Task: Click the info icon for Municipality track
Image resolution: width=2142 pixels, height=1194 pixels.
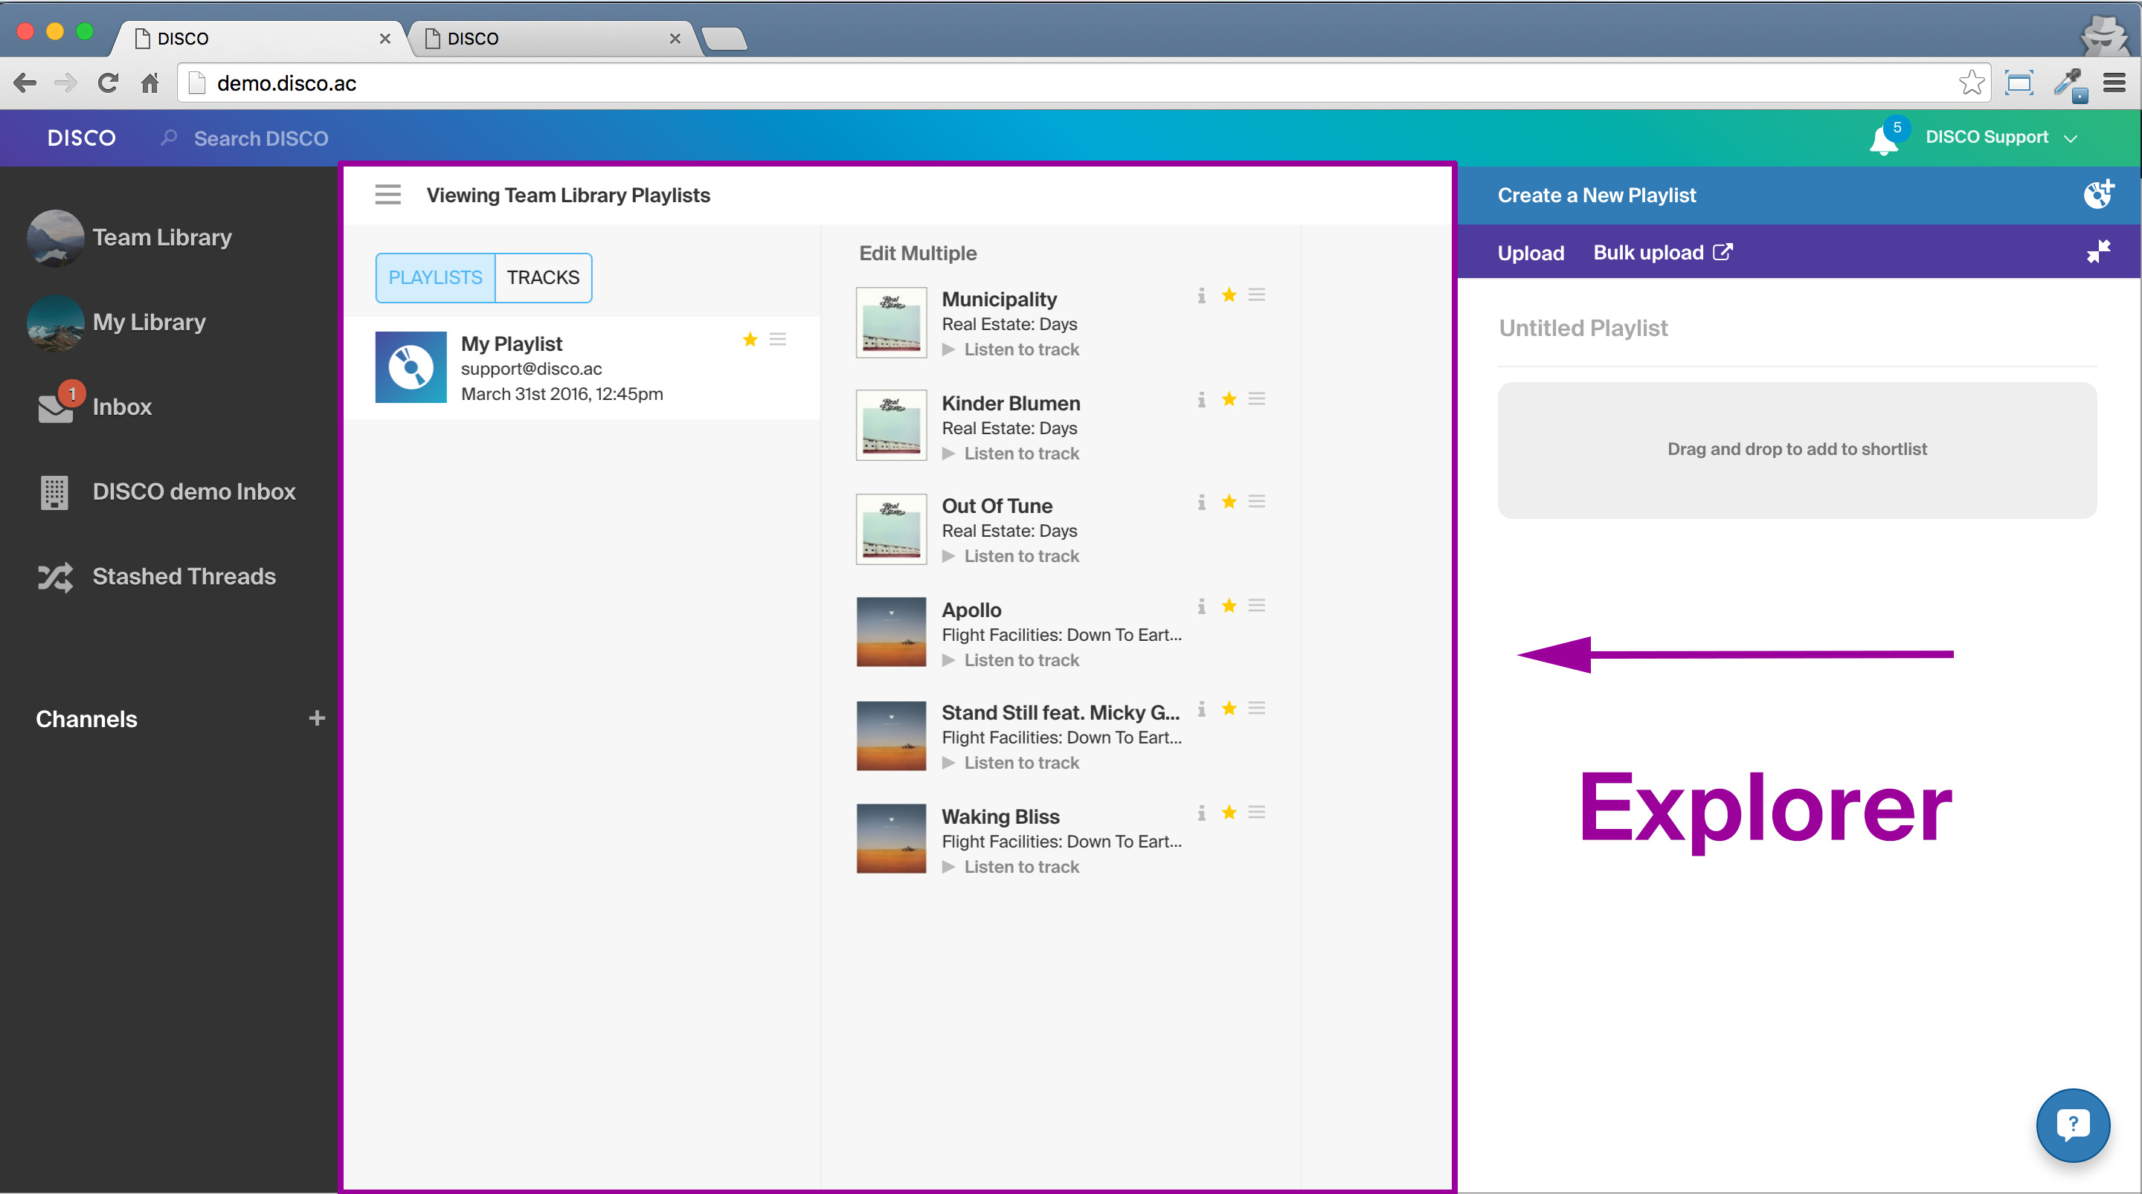Action: click(x=1200, y=296)
